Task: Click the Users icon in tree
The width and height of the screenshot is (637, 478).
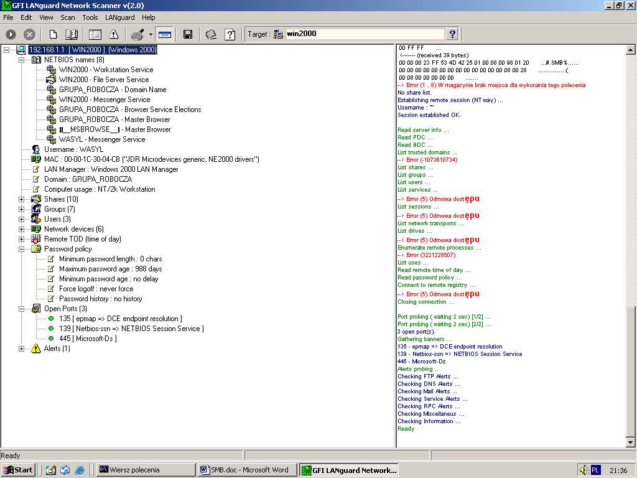Action: (36, 219)
